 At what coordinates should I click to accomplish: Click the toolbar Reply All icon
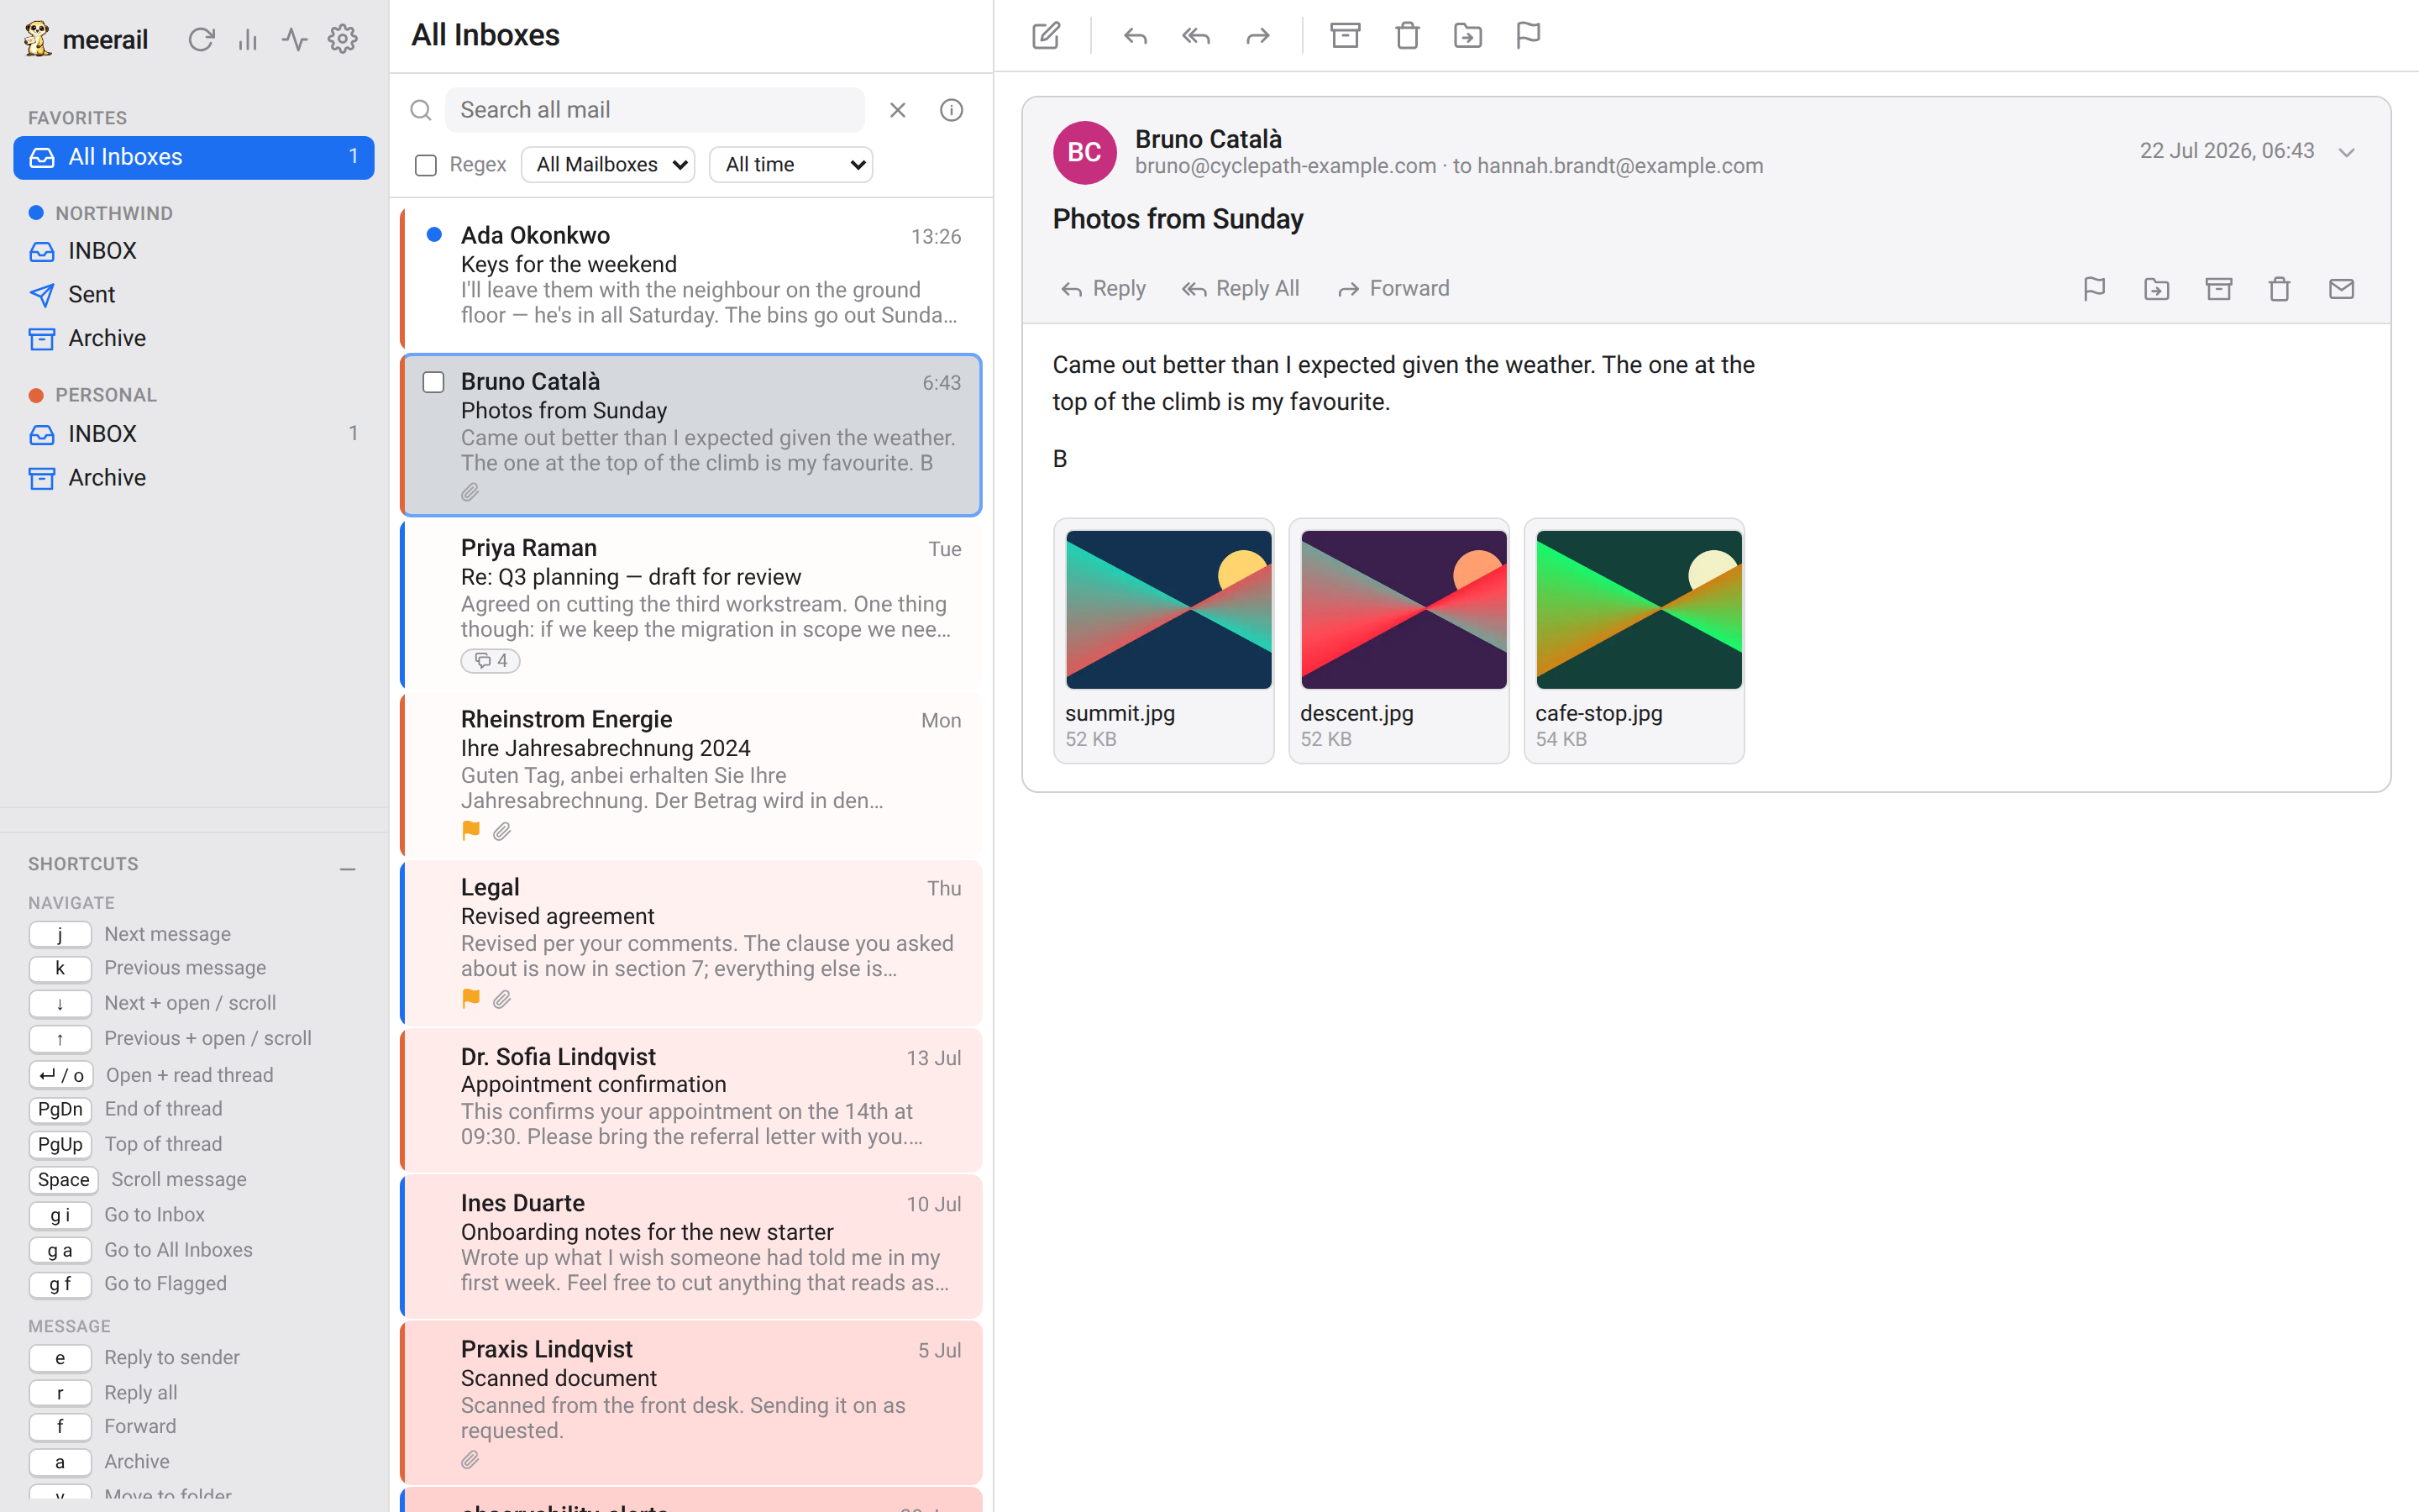[1195, 36]
